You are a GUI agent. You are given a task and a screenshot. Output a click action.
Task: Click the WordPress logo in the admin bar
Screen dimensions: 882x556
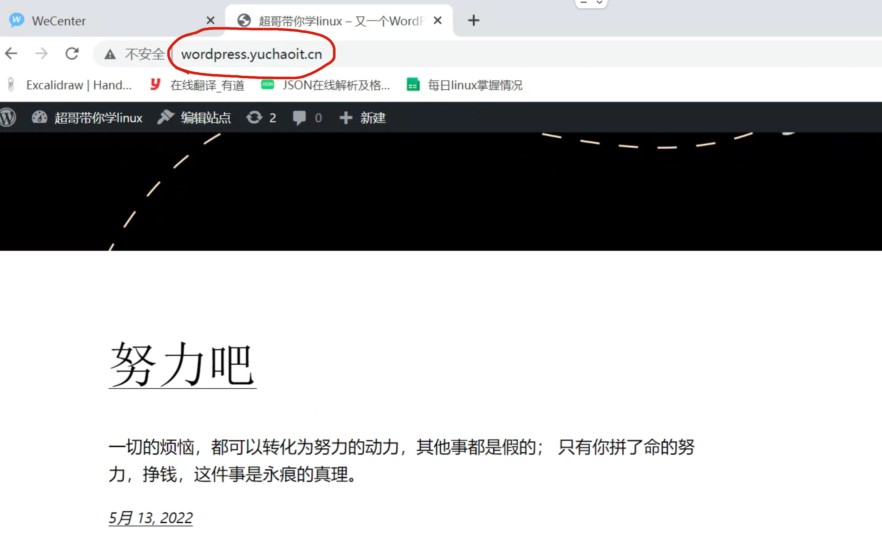[x=8, y=117]
